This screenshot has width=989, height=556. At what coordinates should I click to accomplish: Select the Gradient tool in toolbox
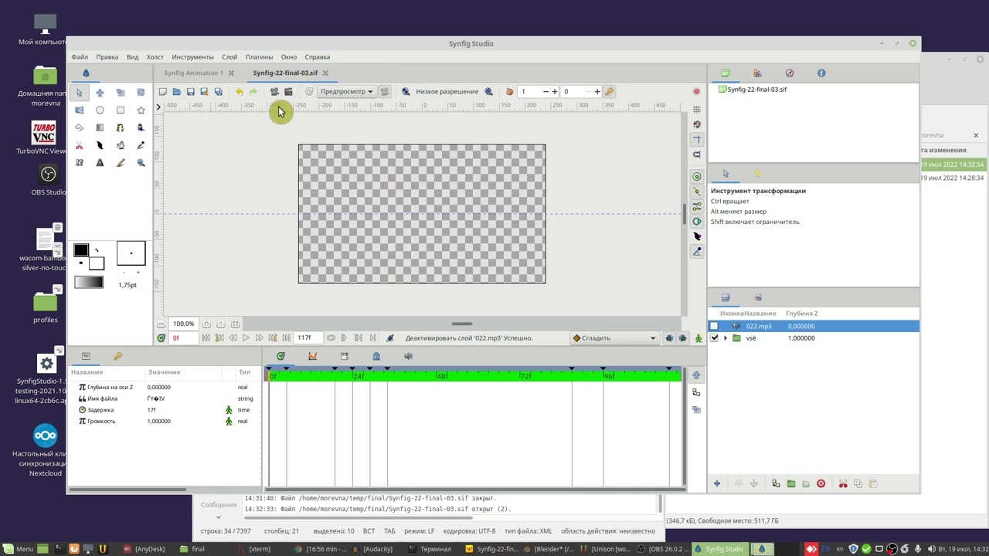[x=100, y=127]
